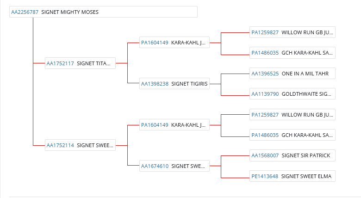Follow the AA1674610 ID link
Screen dimensions: 361x198
coord(155,166)
